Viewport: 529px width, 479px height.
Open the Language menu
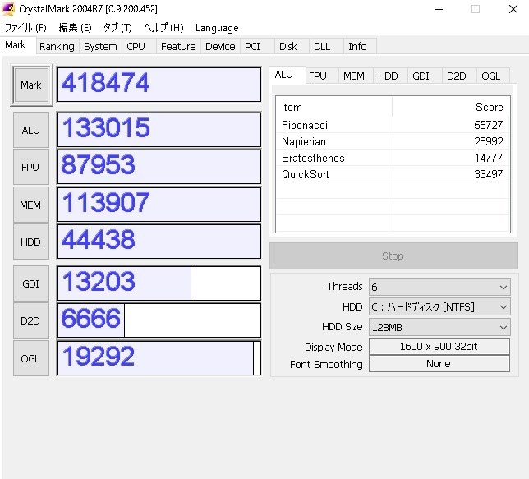(217, 28)
